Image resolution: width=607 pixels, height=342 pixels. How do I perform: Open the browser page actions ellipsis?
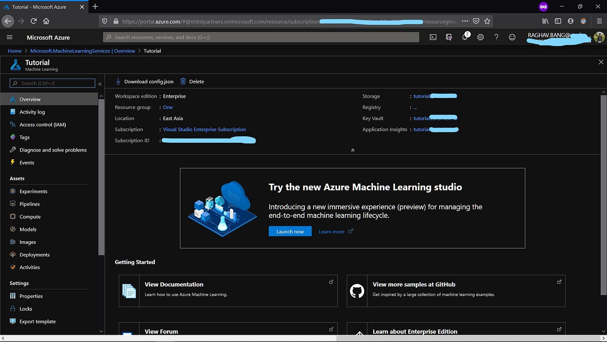point(465,21)
